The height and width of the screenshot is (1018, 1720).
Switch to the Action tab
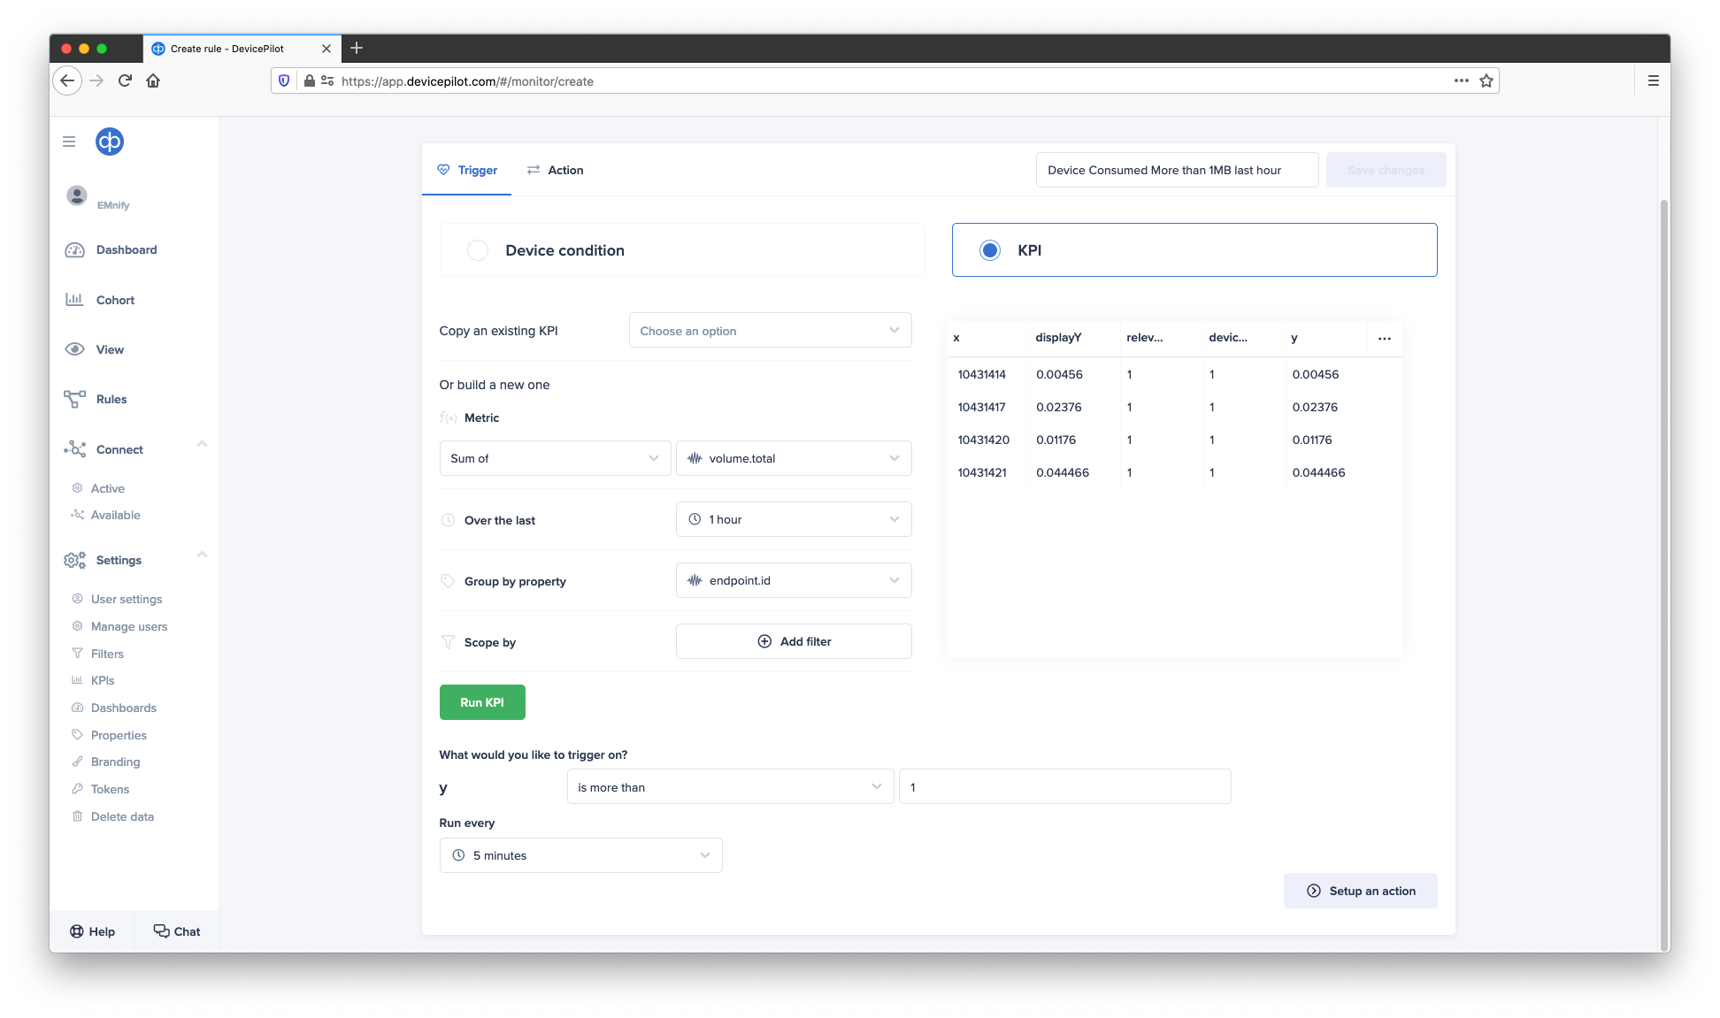click(555, 170)
